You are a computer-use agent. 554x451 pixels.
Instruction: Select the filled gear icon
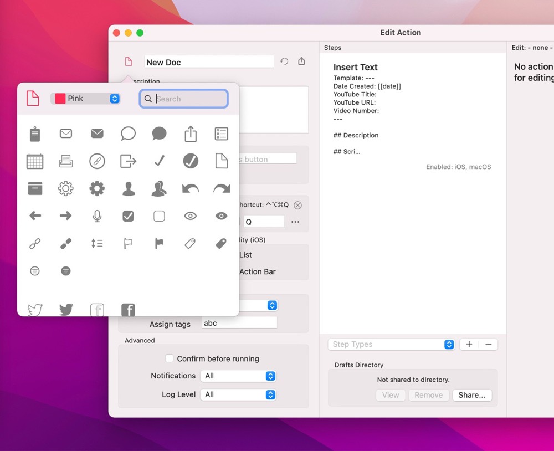tap(97, 188)
